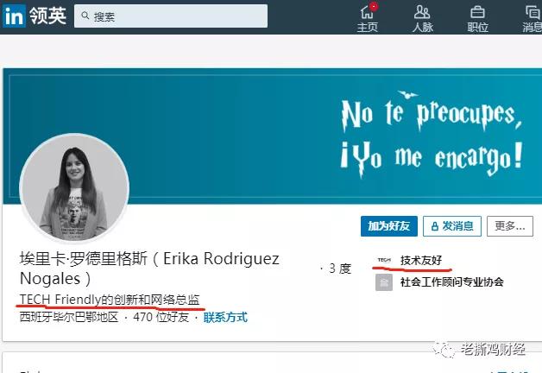Screen dimensions: 542x373
Task: Click the 主页 home icon
Action: tap(367, 12)
